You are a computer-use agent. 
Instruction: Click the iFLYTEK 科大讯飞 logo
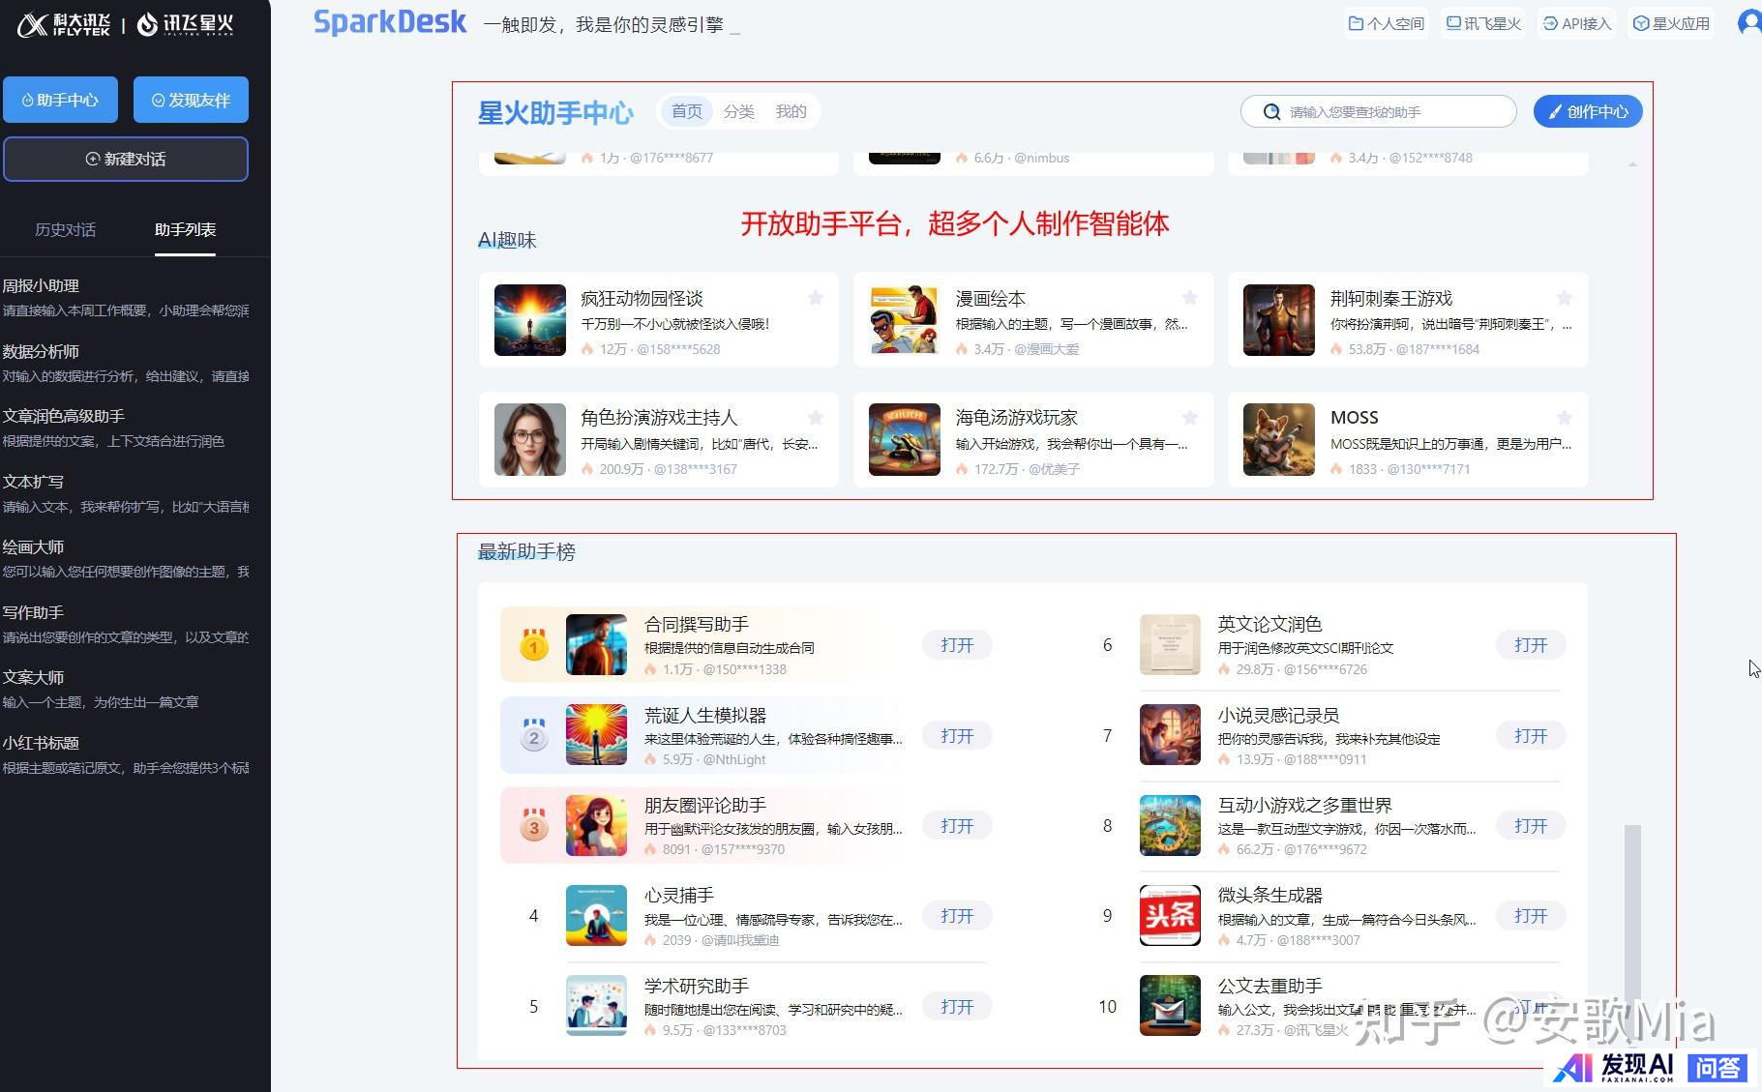(64, 24)
